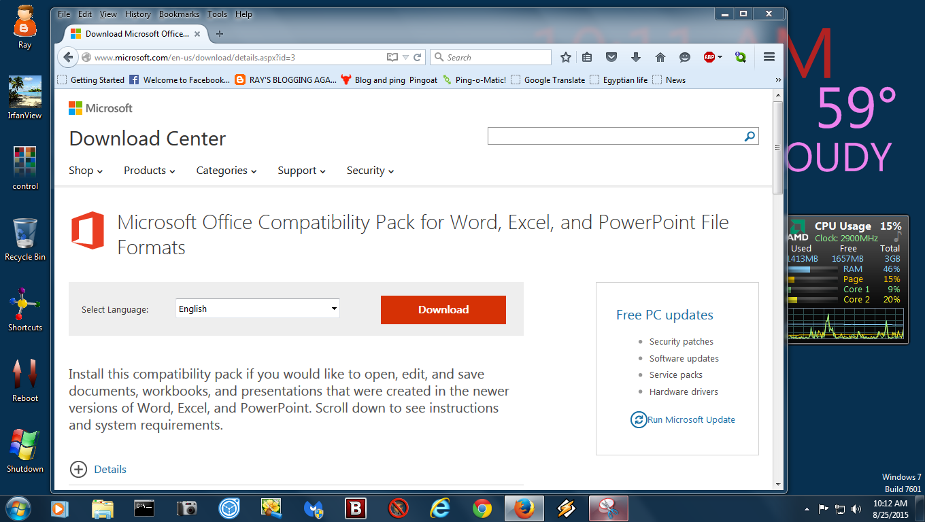
Task: Launch Internet Explorer from the taskbar
Action: click(x=440, y=508)
